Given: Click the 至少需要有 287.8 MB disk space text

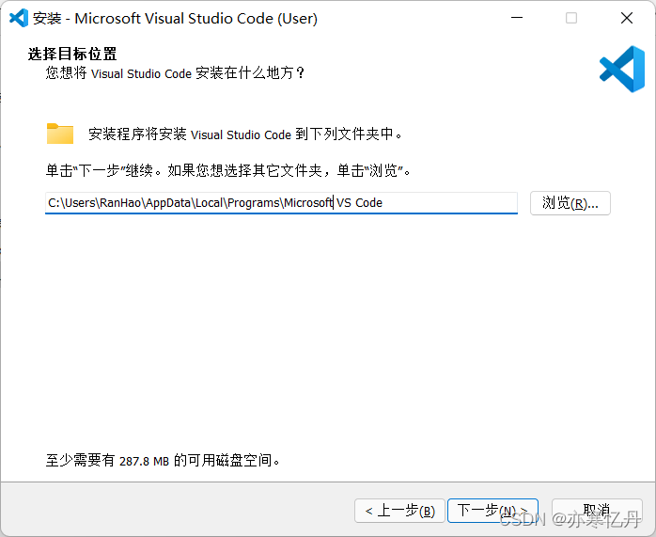Looking at the screenshot, I should [x=163, y=461].
